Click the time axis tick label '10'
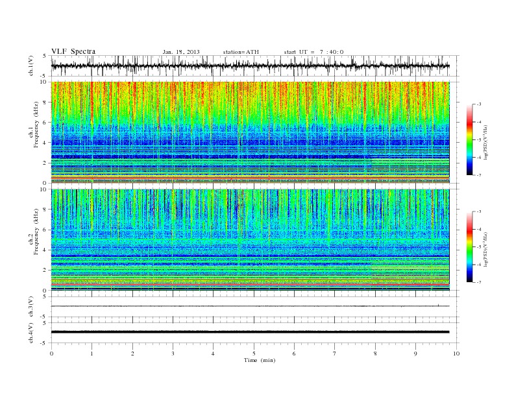The height and width of the screenshot is (397, 514). pyautogui.click(x=456, y=354)
